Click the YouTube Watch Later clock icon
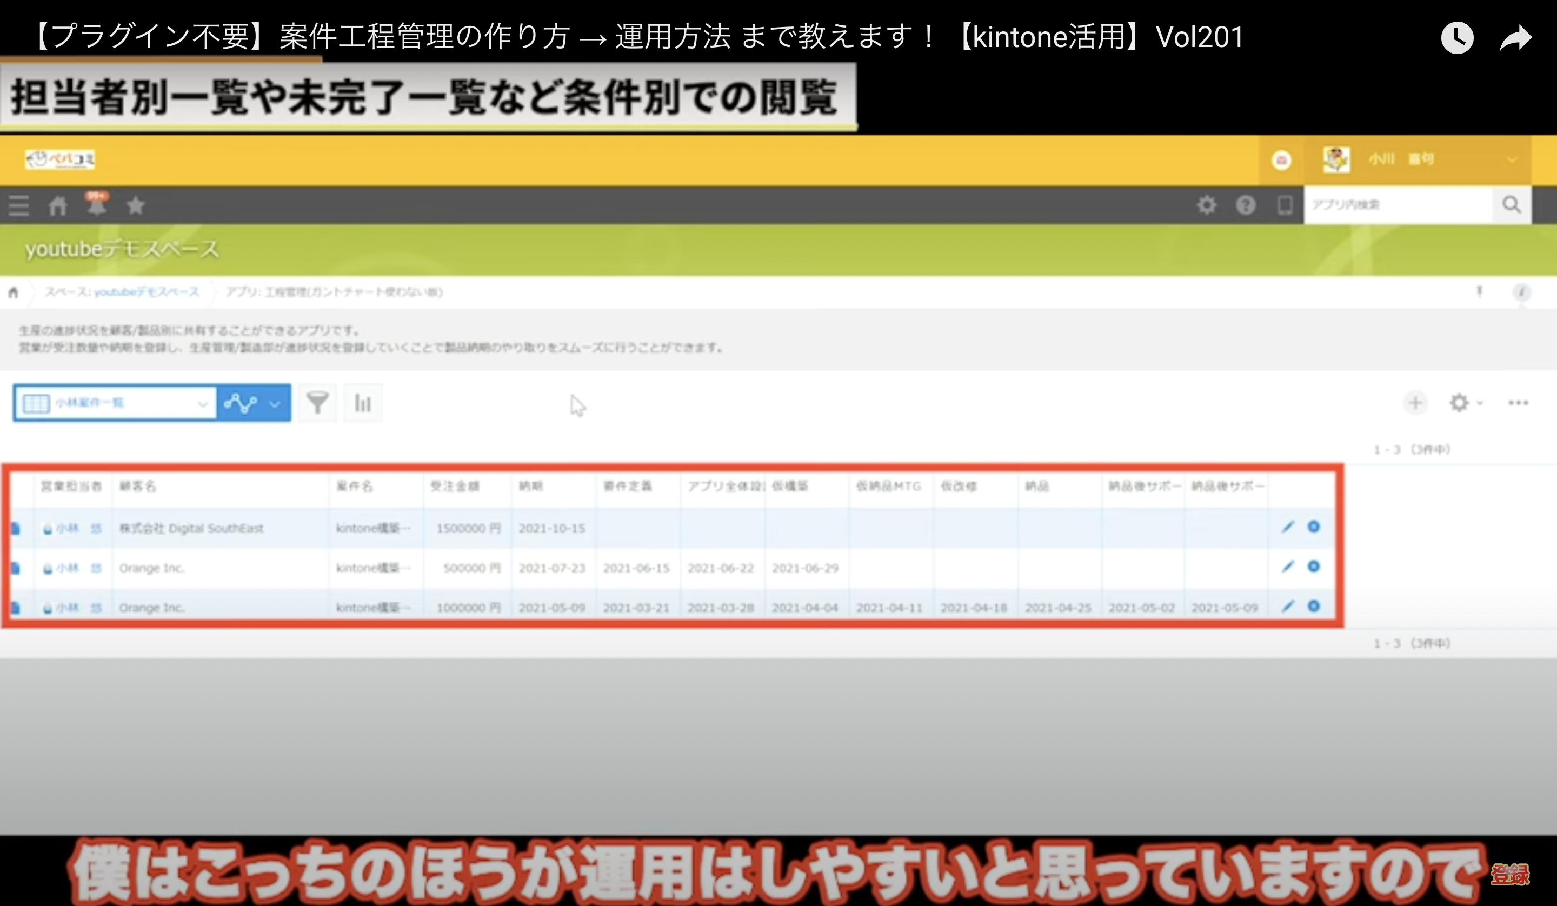Screen dimensions: 1557x906 pyautogui.click(x=1457, y=38)
